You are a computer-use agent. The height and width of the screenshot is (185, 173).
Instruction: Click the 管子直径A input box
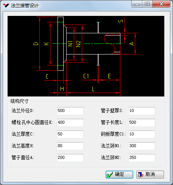coord(70,158)
